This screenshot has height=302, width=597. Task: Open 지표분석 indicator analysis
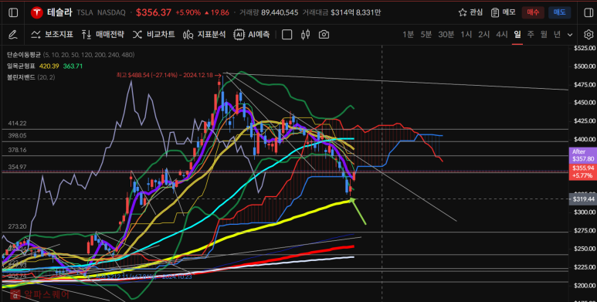(205, 35)
